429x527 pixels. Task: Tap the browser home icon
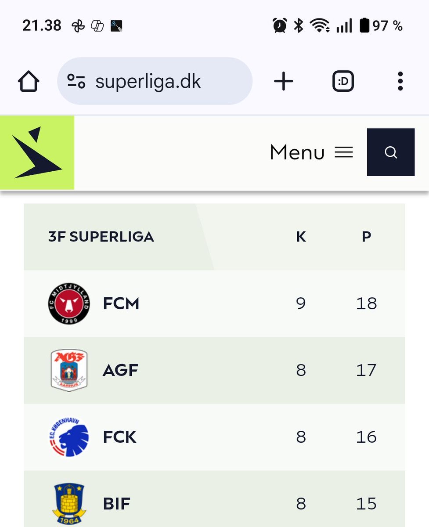click(29, 82)
